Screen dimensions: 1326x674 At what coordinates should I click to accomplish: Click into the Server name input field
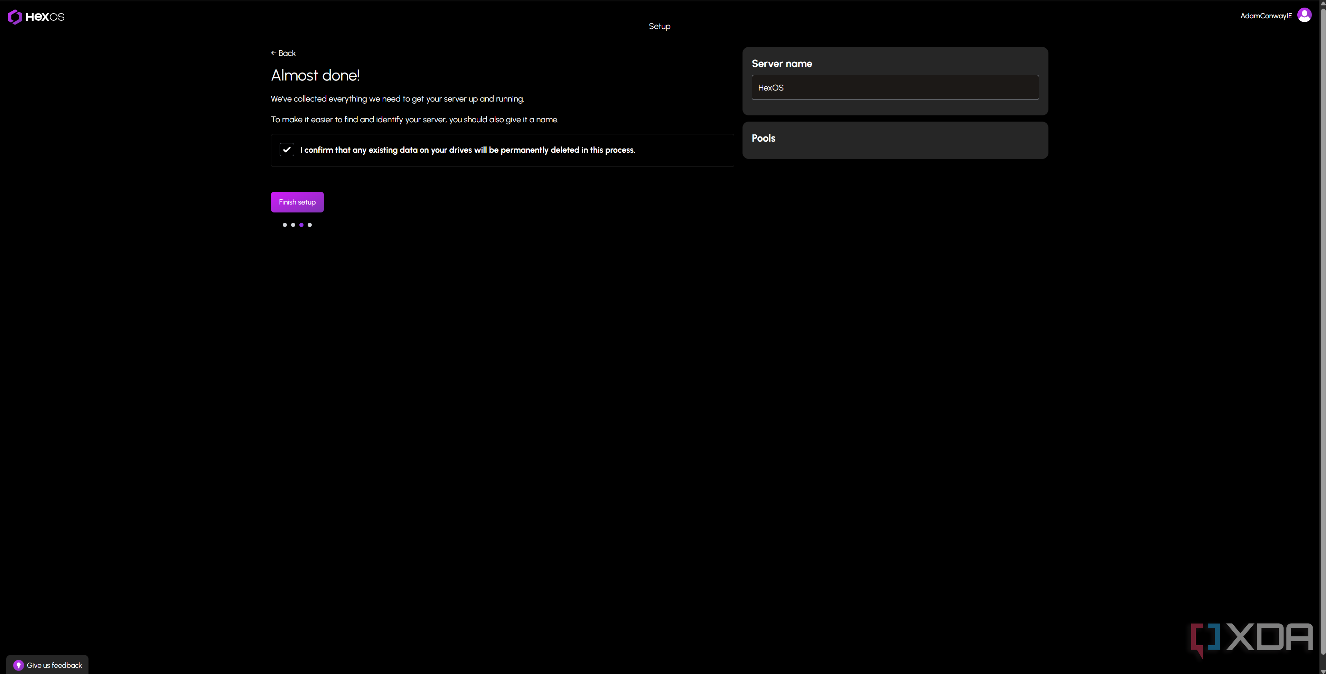click(895, 87)
